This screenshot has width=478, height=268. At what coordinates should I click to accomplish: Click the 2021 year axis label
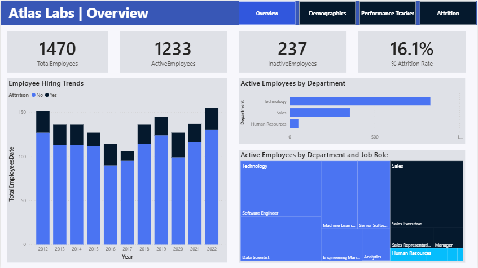tap(195, 249)
